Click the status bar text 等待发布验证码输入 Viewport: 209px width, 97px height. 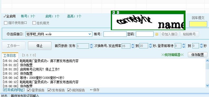[25, 96]
